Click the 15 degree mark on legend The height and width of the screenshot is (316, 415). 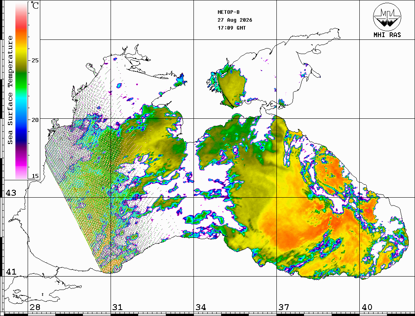[x=35, y=176]
